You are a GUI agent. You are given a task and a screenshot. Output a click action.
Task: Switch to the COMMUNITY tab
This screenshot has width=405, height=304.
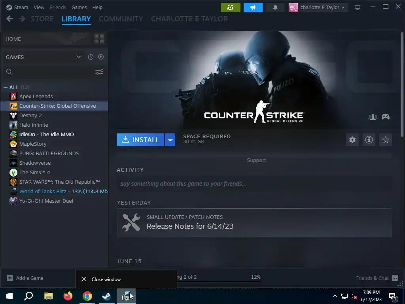point(121,19)
